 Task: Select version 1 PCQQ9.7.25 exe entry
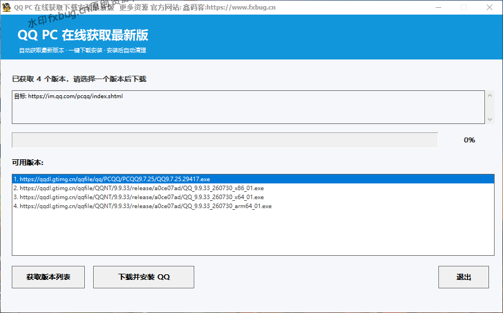[253, 179]
